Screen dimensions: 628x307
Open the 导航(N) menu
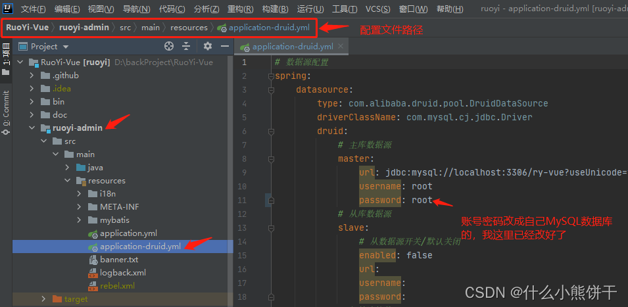(x=136, y=9)
